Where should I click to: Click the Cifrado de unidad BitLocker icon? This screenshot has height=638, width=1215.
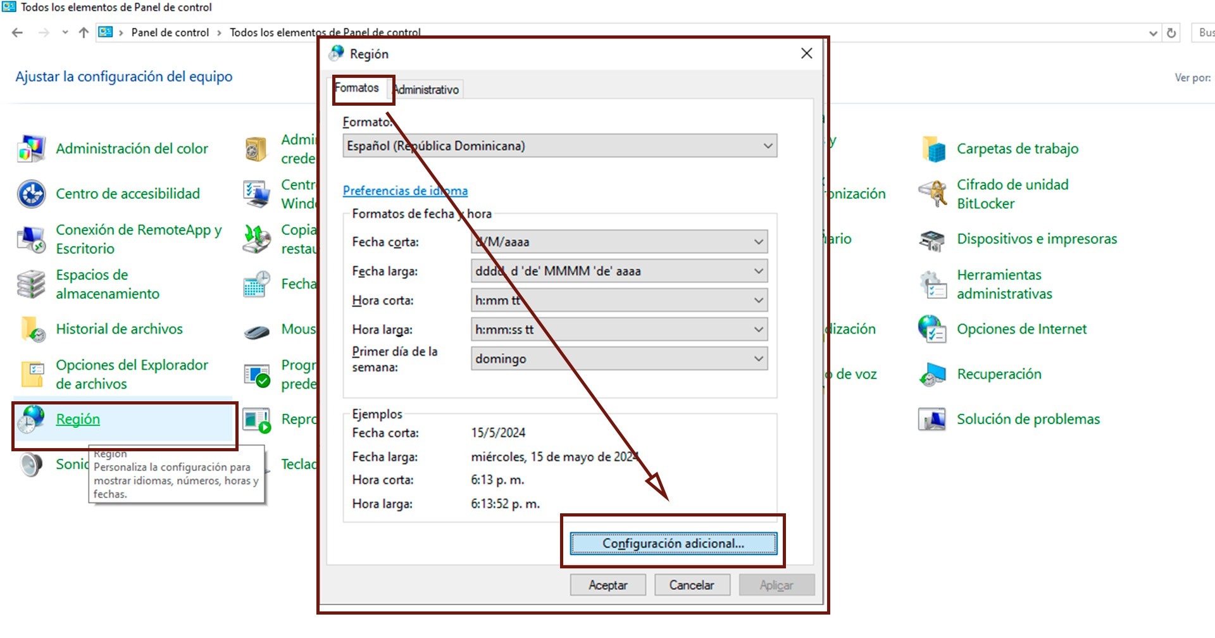(x=933, y=194)
